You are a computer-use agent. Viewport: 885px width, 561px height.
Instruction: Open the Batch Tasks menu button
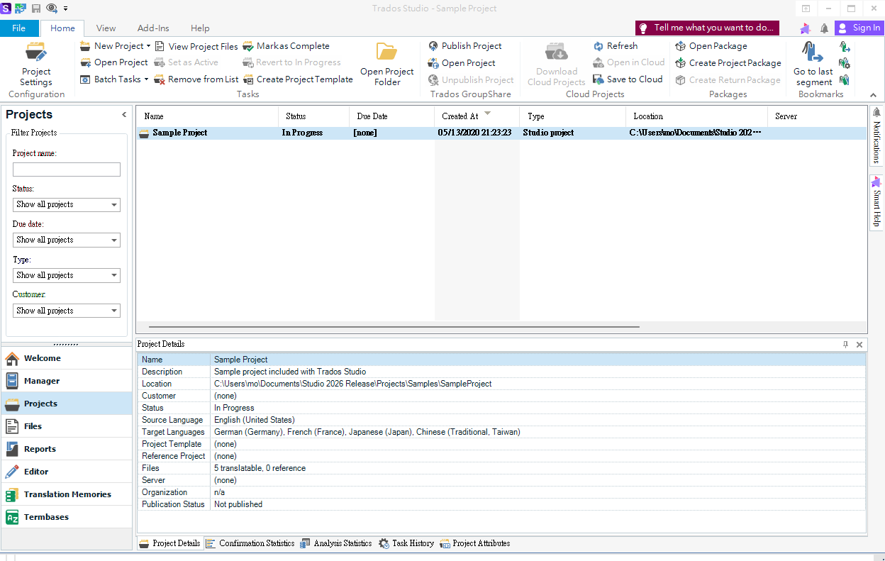pos(114,79)
